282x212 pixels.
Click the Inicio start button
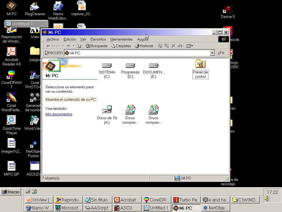click(11, 192)
